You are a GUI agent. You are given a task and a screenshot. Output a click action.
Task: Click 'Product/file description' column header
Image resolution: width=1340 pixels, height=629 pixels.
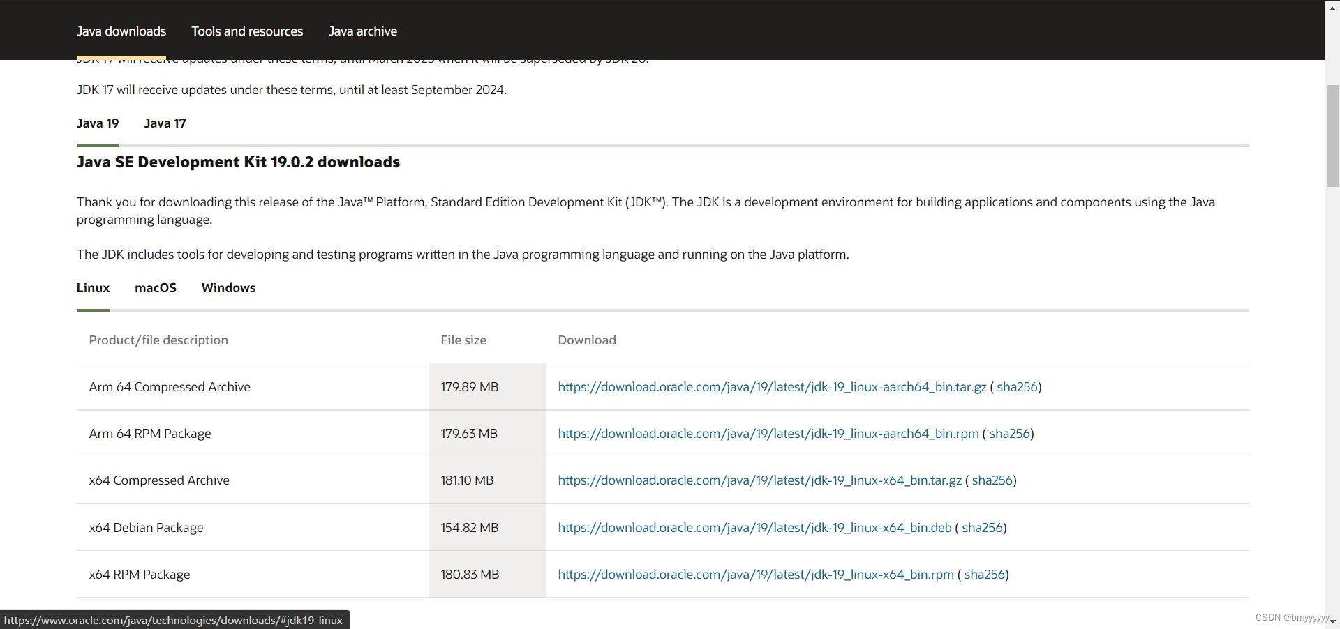pos(158,340)
